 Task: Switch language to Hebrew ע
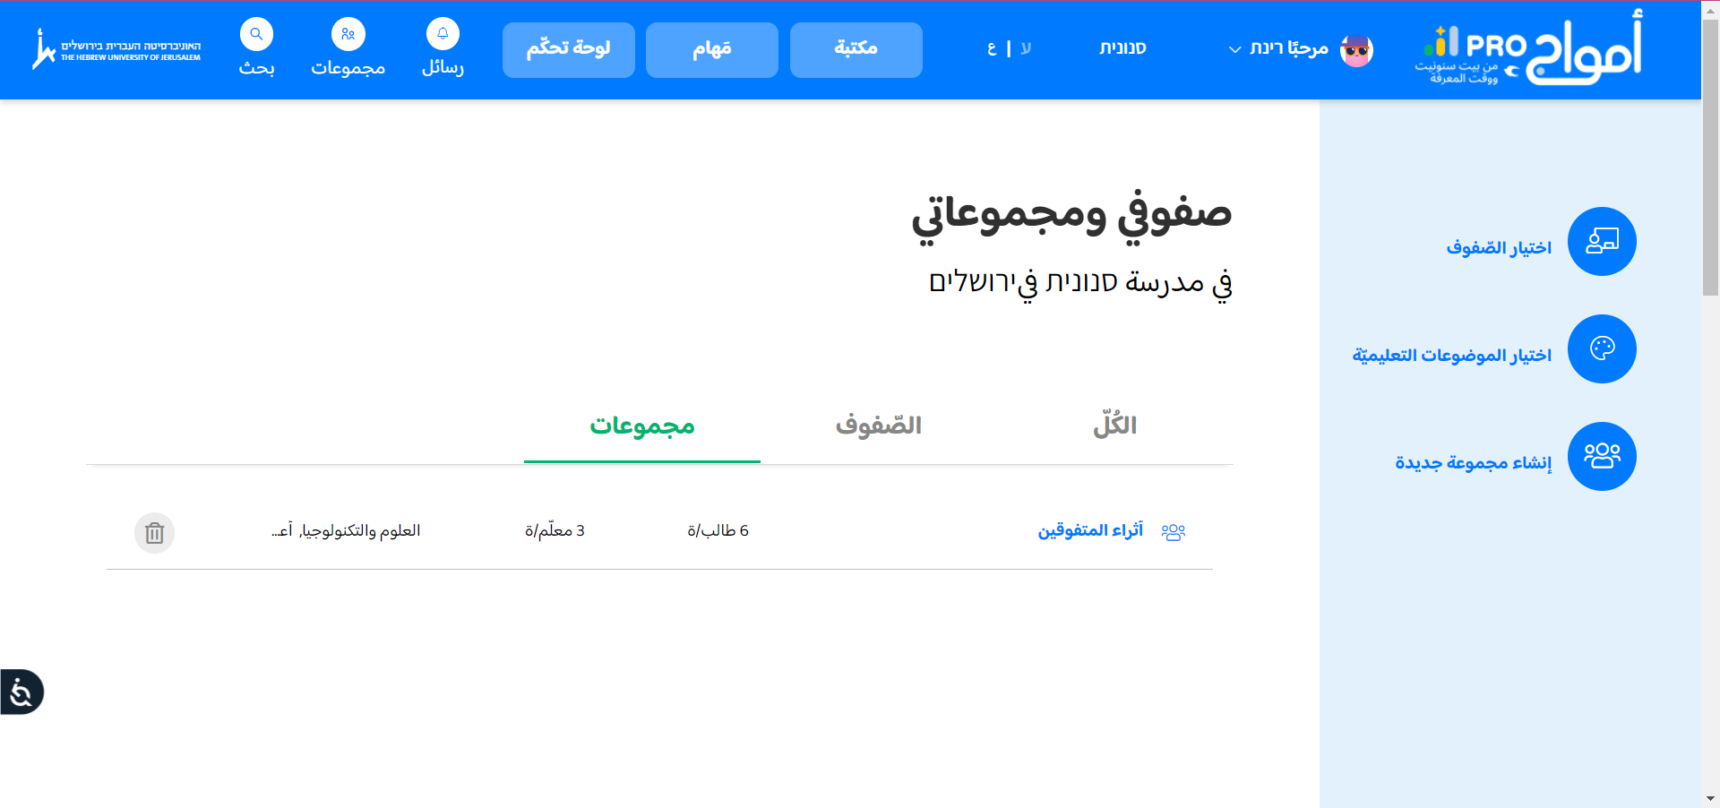coord(1026,48)
